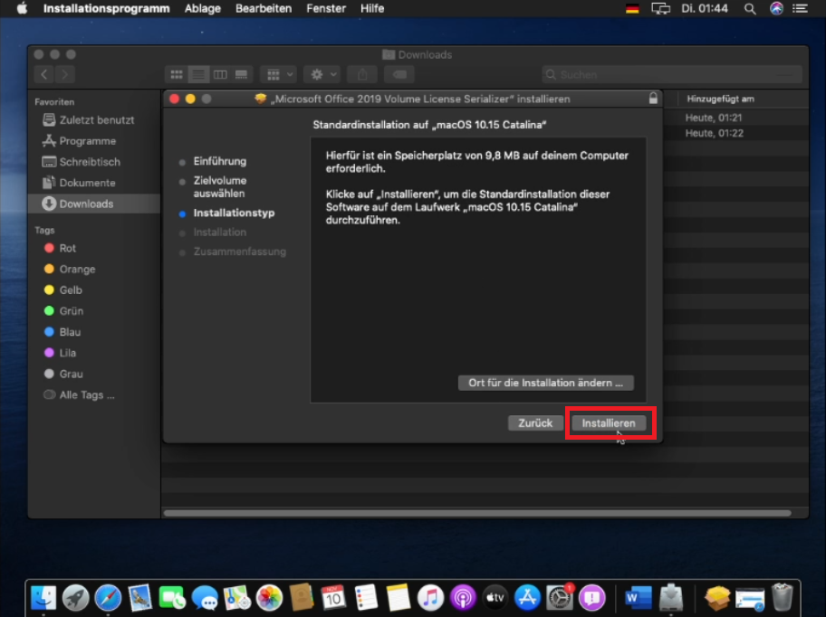Viewport: 826px width, 617px height.
Task: Switch Finder to icon view
Action: coord(177,74)
